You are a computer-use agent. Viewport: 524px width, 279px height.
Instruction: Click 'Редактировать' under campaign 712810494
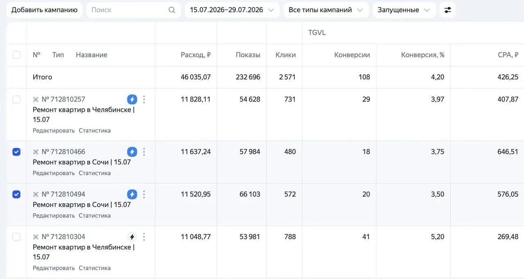(x=54, y=216)
